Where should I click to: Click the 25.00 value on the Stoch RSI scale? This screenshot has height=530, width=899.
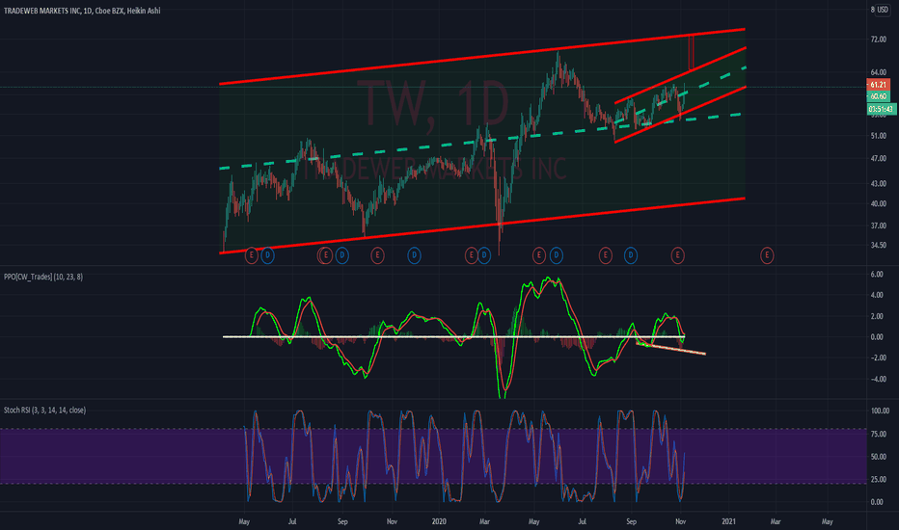tap(879, 480)
